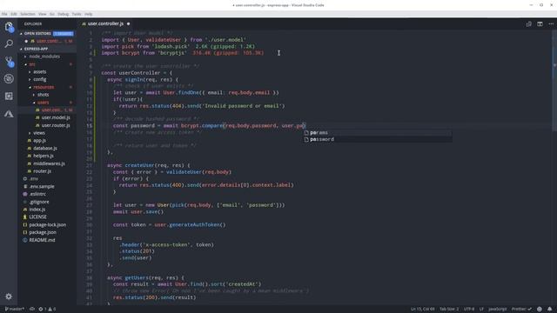
Task: Open database.js in the explorer
Action: pyautogui.click(x=44, y=149)
